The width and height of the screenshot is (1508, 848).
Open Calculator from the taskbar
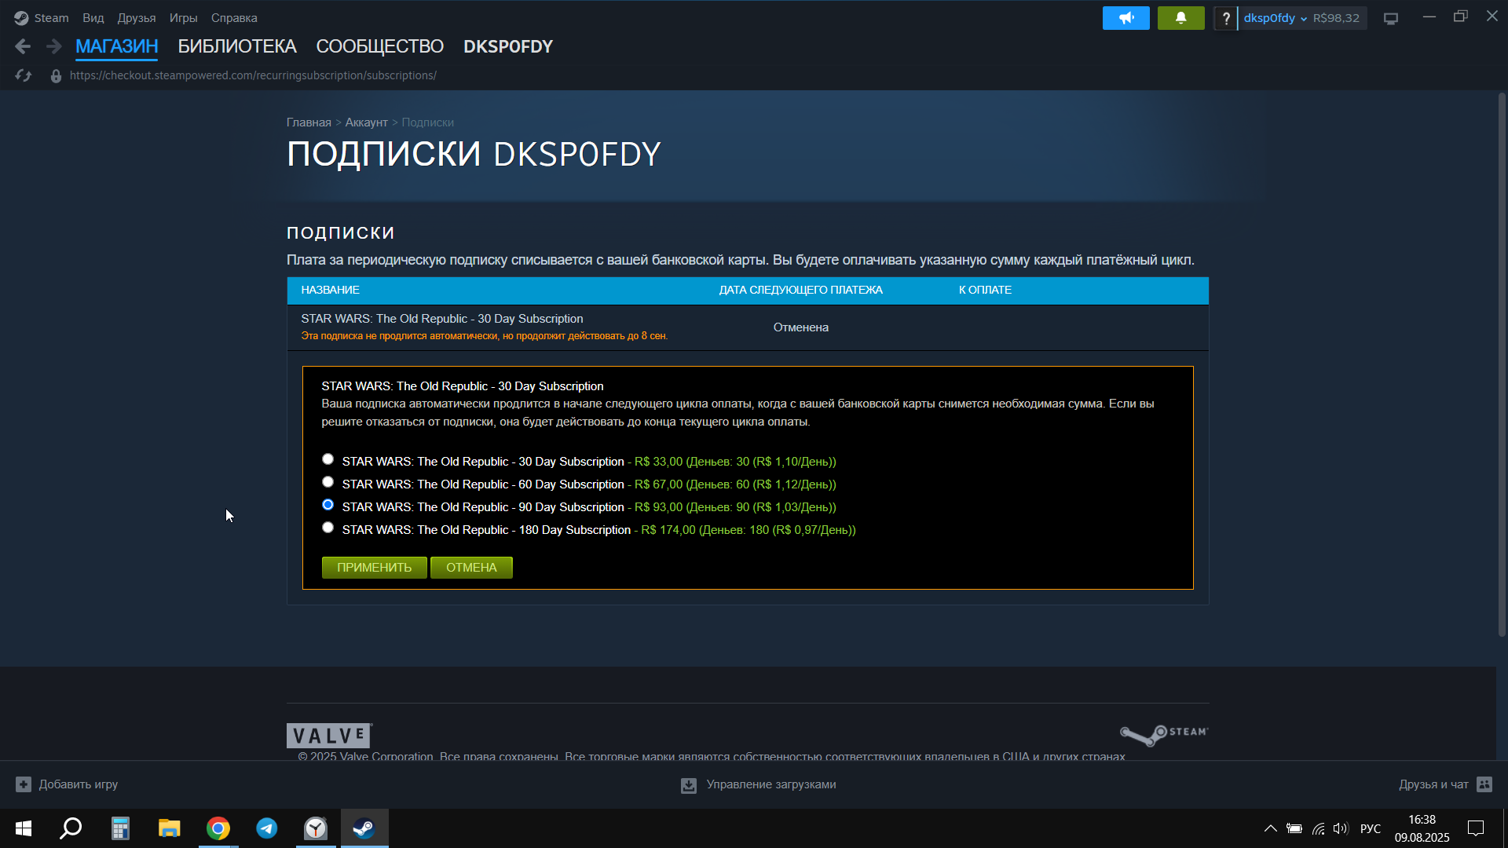tap(120, 828)
